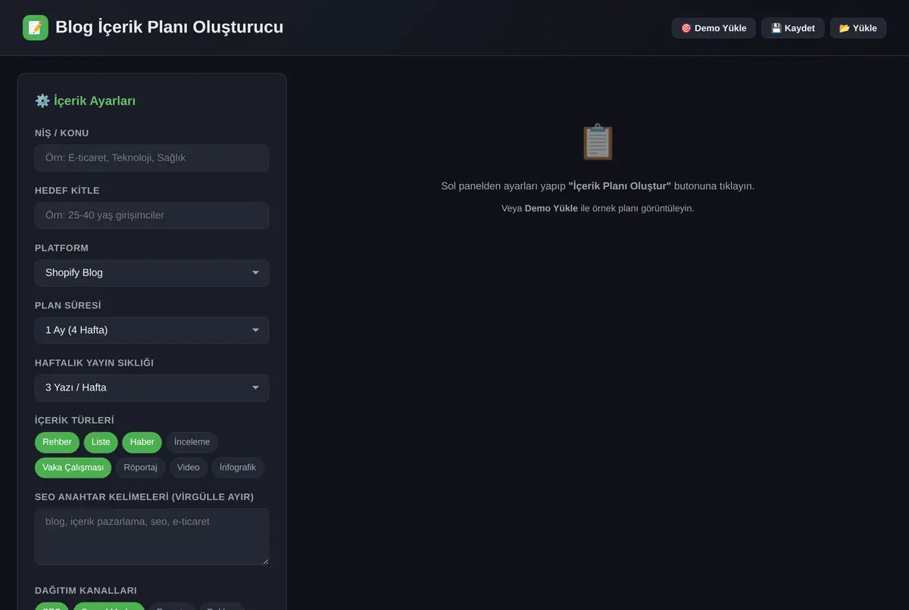Click the clipboard icon in empty state
This screenshot has width=909, height=610.
coord(598,142)
